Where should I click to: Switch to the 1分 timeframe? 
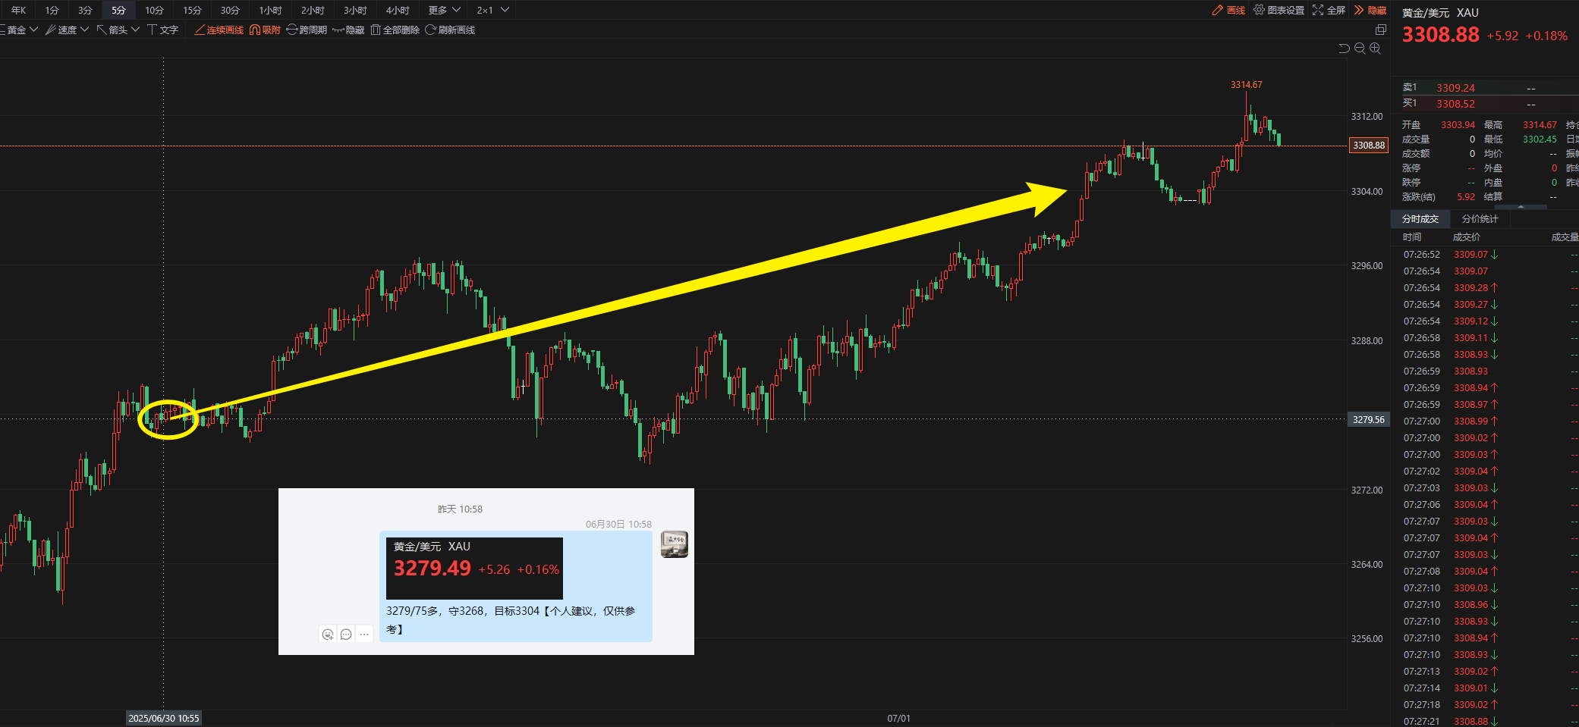52,10
